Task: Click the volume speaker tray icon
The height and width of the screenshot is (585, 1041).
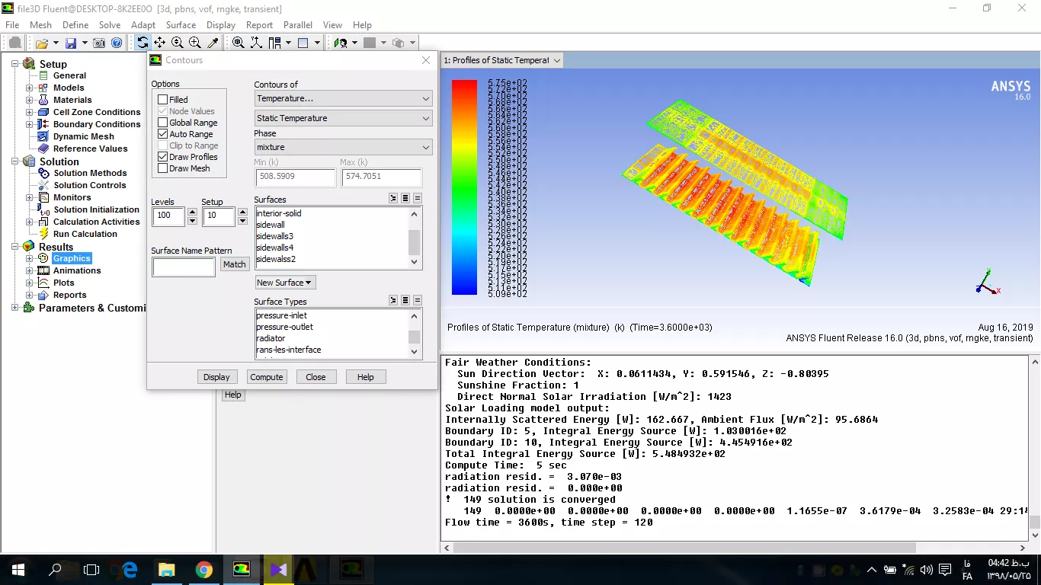Action: 927,570
